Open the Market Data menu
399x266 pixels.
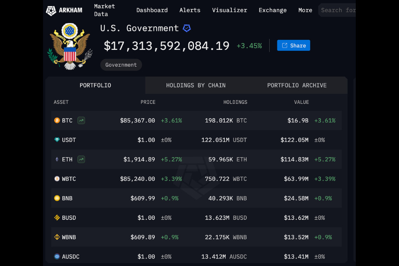(104, 10)
